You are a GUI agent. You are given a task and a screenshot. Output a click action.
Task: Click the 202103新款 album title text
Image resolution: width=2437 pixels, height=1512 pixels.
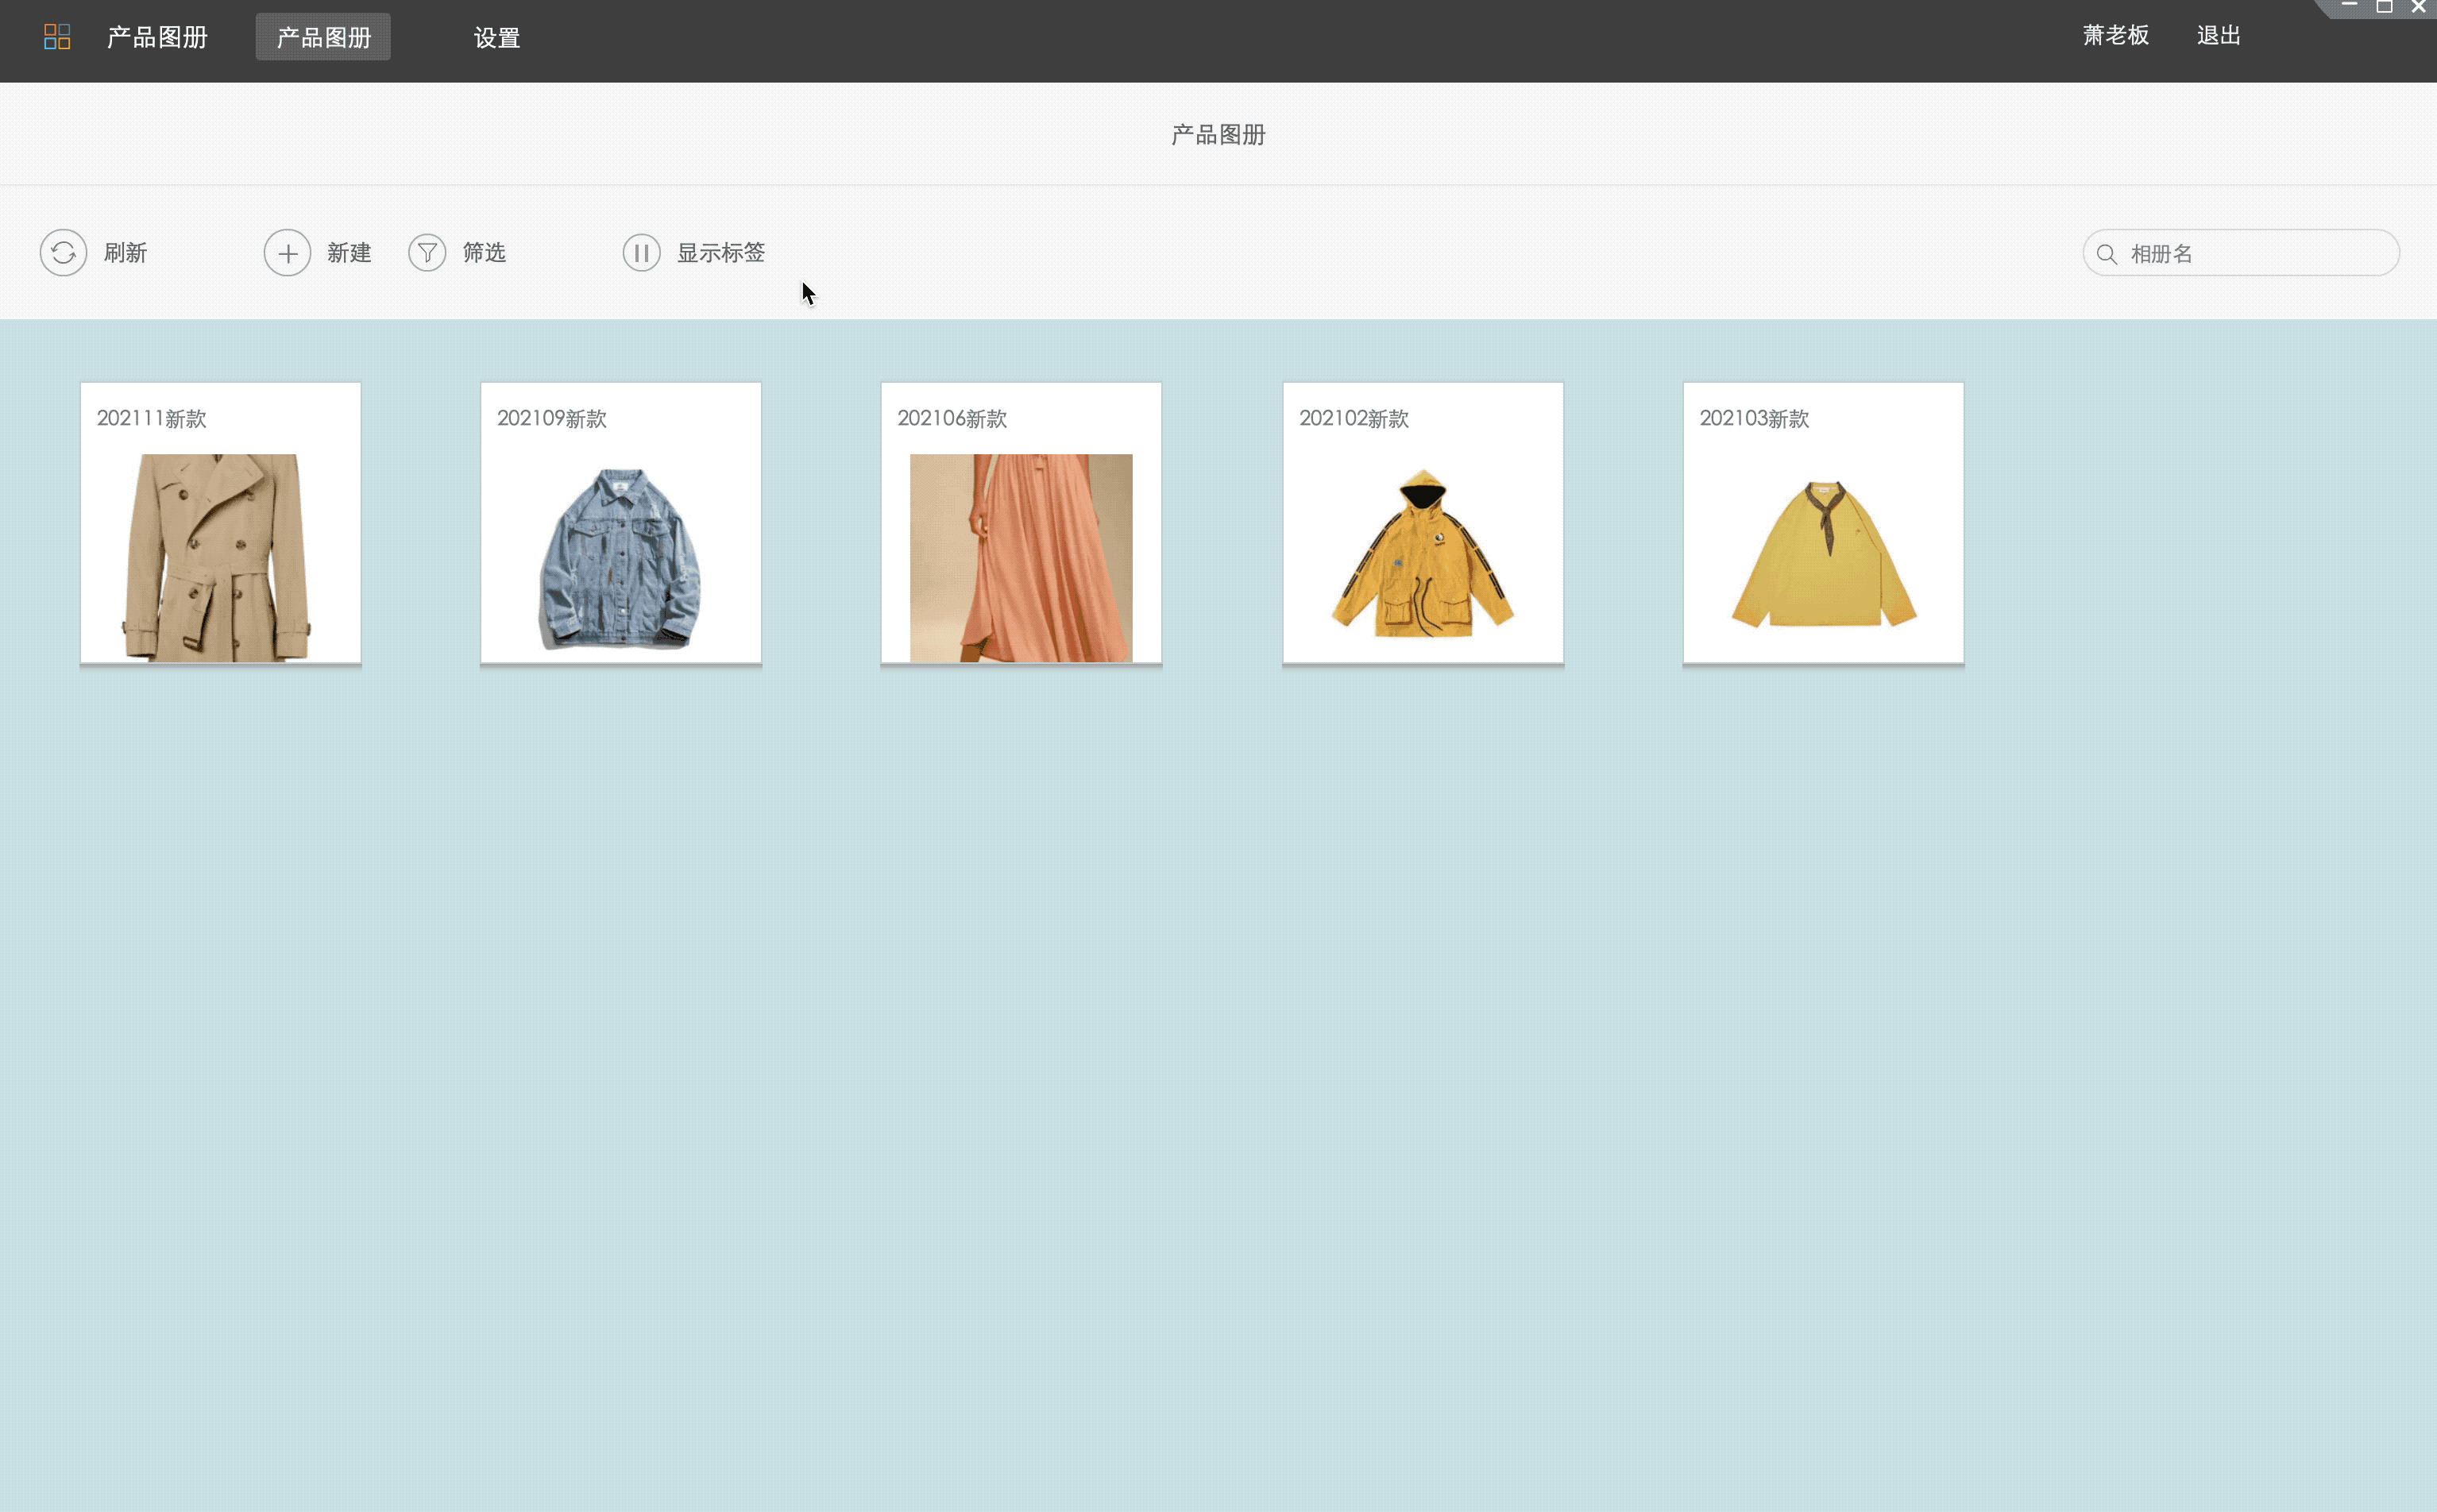click(x=1754, y=419)
